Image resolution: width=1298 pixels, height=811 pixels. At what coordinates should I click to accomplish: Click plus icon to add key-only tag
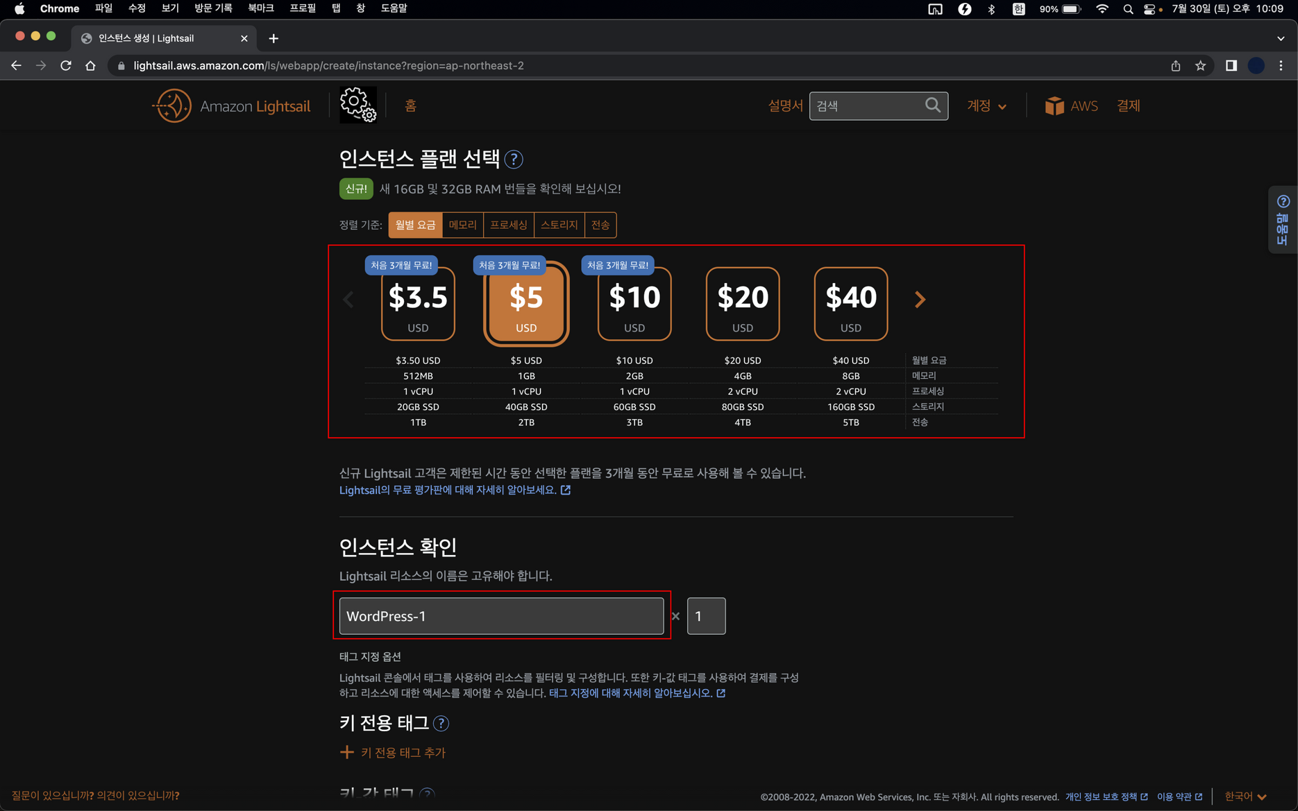(346, 752)
